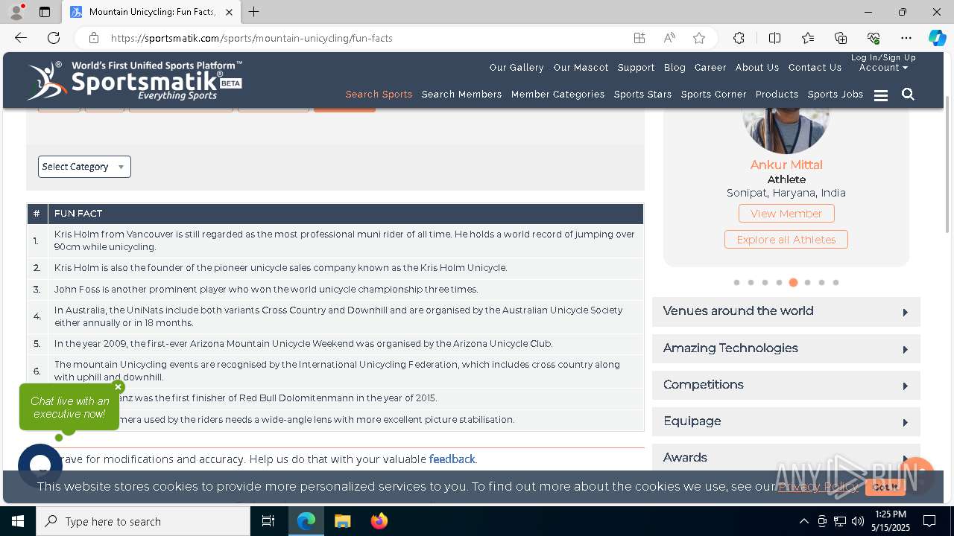
Task: Open About Us page
Action: point(757,68)
